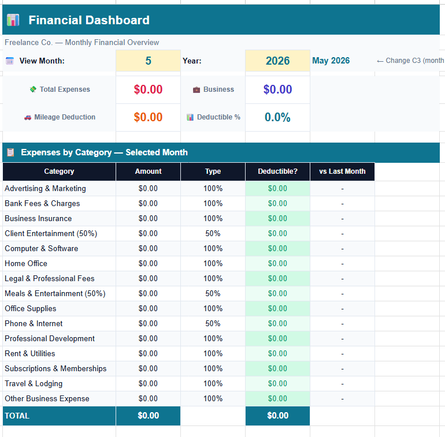Select the Meals & Entertainment (50%) category cell
Viewport: 445px width, 437px height.
pyautogui.click(x=59, y=294)
